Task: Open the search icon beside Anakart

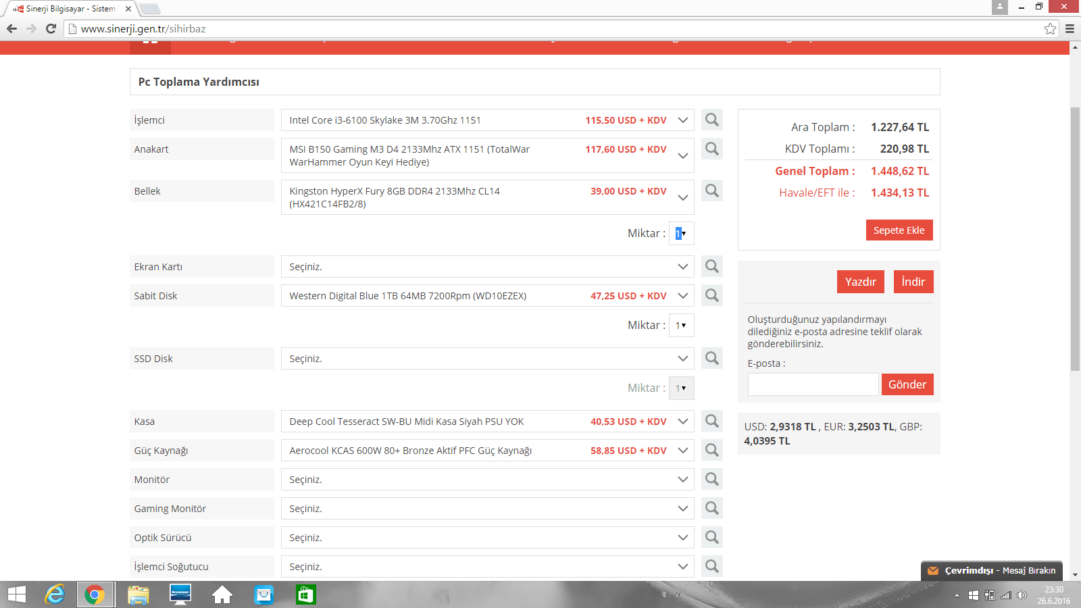Action: [712, 149]
